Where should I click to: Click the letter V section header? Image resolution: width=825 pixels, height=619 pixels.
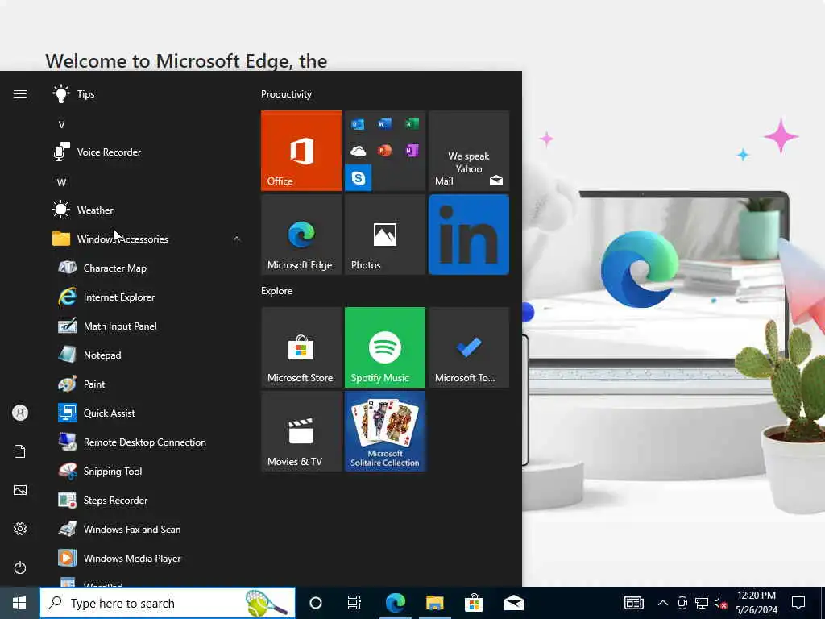[61, 124]
